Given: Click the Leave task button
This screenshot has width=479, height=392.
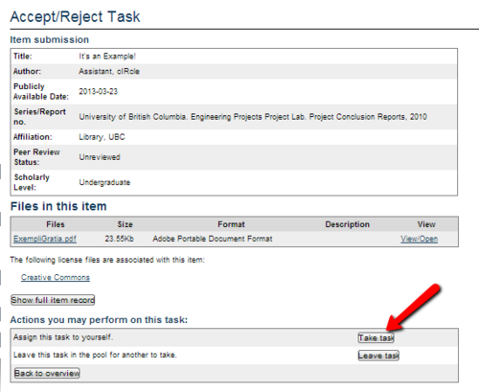Looking at the screenshot, I should click(x=378, y=356).
